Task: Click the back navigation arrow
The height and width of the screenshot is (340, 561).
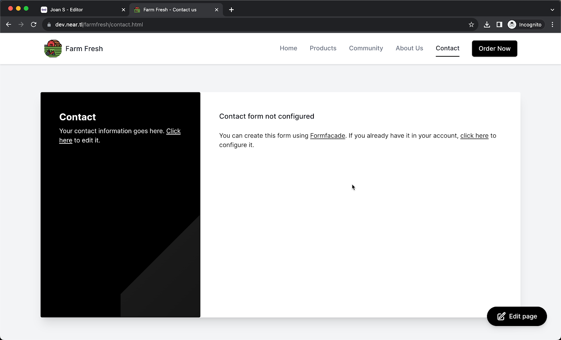Action: coord(8,24)
